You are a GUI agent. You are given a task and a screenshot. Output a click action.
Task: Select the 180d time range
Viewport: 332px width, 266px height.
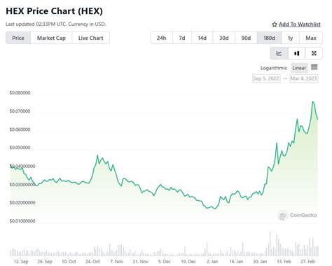pyautogui.click(x=269, y=38)
